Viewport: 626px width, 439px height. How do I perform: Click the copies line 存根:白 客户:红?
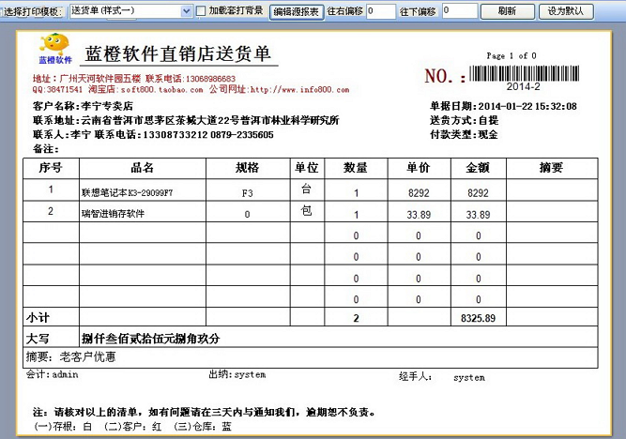pyautogui.click(x=132, y=427)
